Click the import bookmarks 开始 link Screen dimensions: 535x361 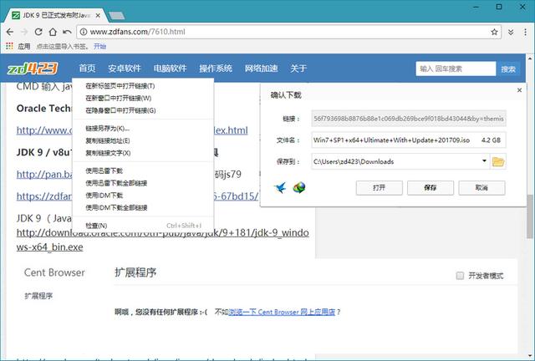(x=100, y=46)
